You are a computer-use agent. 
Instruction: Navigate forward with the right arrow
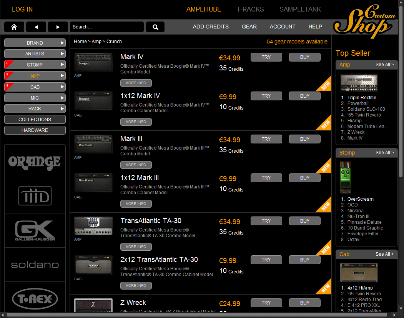click(x=58, y=27)
